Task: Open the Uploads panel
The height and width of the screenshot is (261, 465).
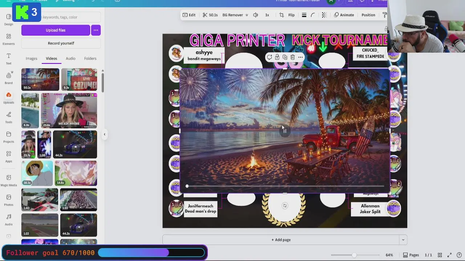Action: 9,98
